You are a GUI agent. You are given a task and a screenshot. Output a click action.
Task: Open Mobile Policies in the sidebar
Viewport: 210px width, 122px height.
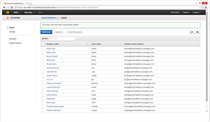pos(15,43)
